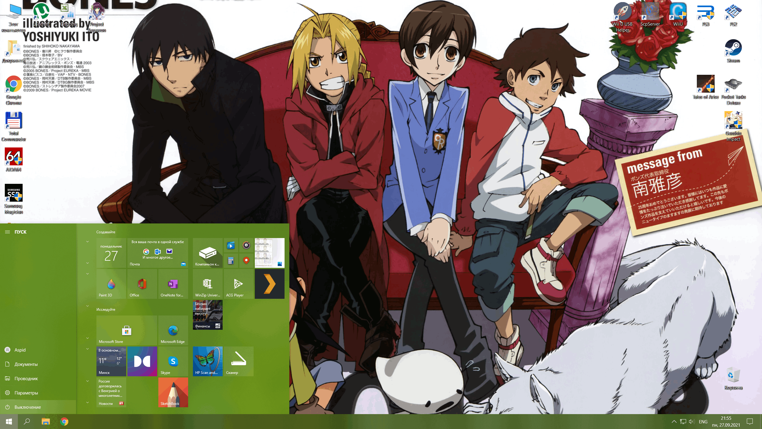Open the uTorrent desktop shortcut
The image size is (762, 429).
coord(41,15)
